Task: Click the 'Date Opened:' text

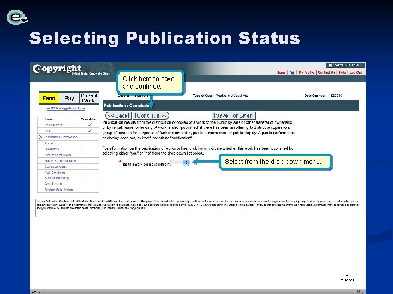Action: pyautogui.click(x=315, y=95)
